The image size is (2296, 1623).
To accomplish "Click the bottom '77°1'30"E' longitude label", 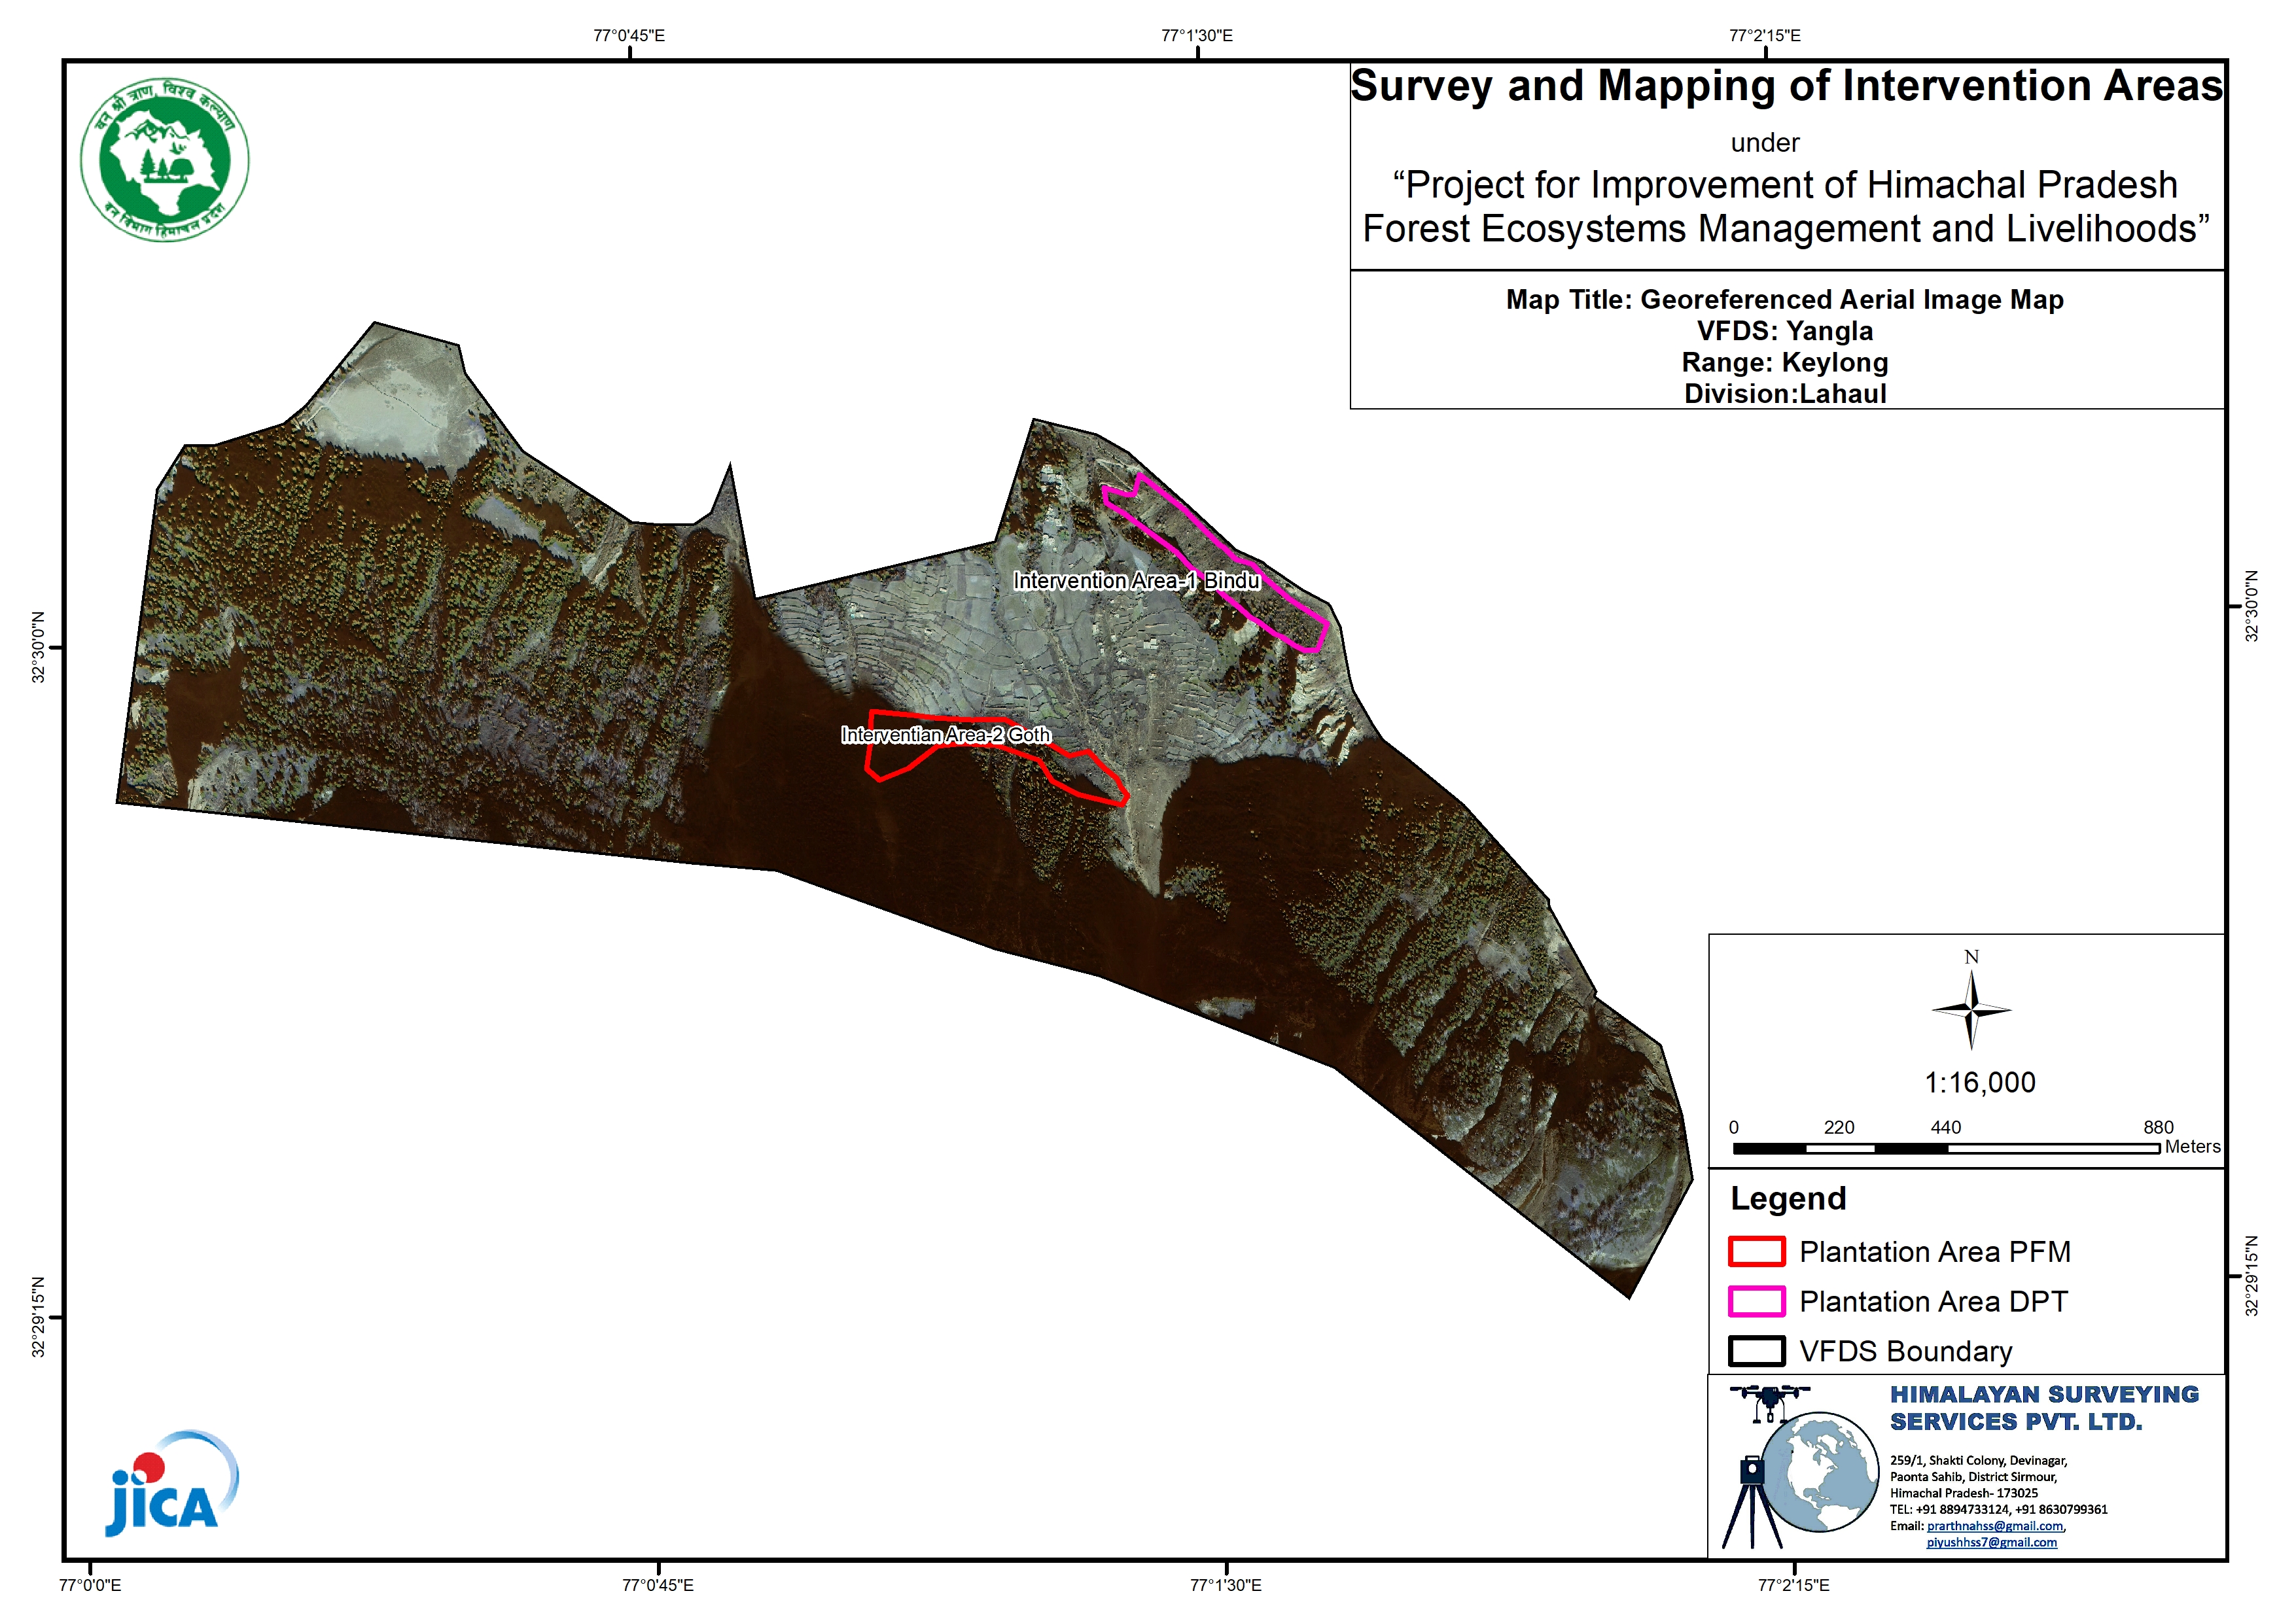I will pos(1226,1585).
